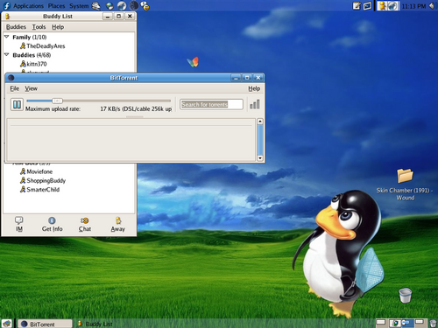Click the IM button in Buddy List
The height and width of the screenshot is (328, 438).
[x=19, y=224]
